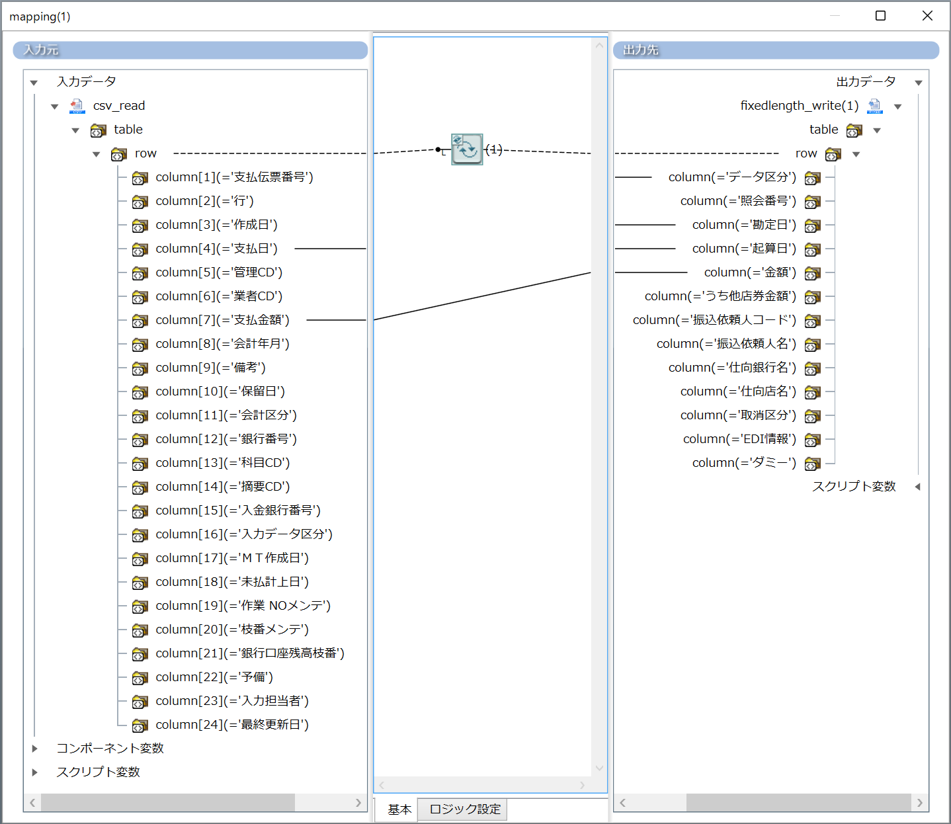The width and height of the screenshot is (951, 824).
Task: Click icon for column[20] 枝番メンテ
Action: (140, 630)
